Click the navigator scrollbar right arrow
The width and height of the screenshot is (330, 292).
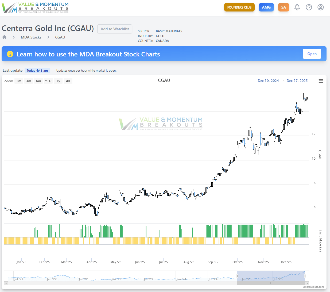(x=307, y=283)
